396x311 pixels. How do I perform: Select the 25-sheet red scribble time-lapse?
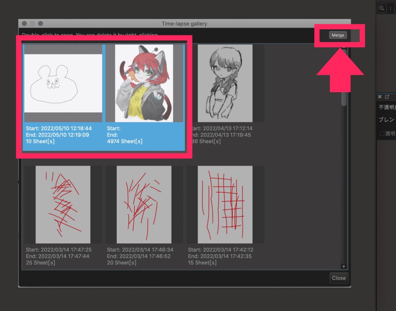[63, 204]
